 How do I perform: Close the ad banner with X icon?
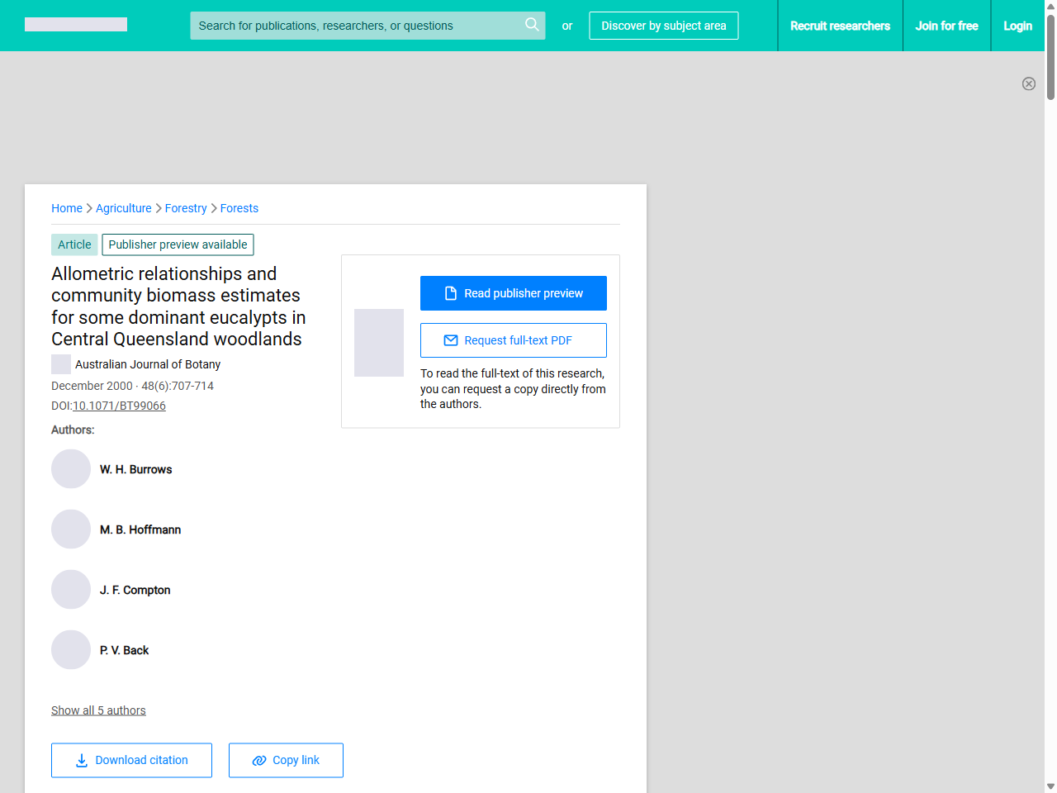point(1029,83)
